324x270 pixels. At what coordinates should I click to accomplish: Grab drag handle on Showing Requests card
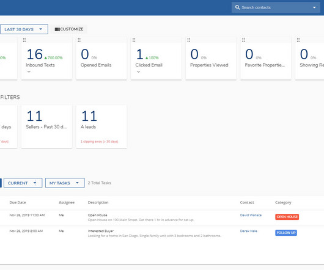click(298, 40)
